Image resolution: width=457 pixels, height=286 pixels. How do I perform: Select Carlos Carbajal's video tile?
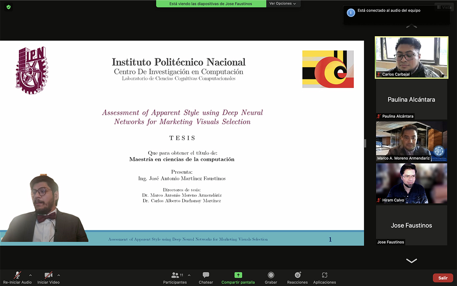click(x=411, y=58)
